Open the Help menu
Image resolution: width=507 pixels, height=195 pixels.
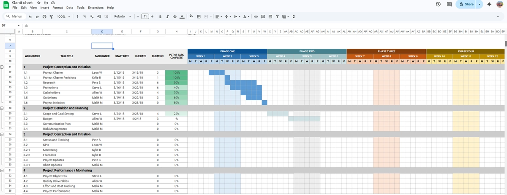pyautogui.click(x=110, y=8)
